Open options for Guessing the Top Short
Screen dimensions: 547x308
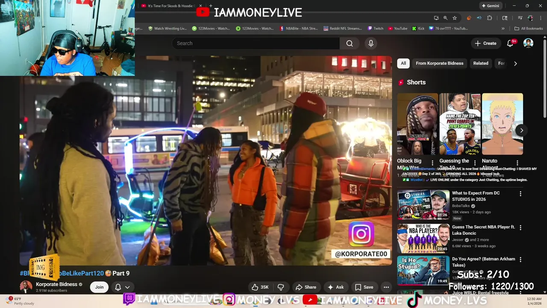click(475, 163)
